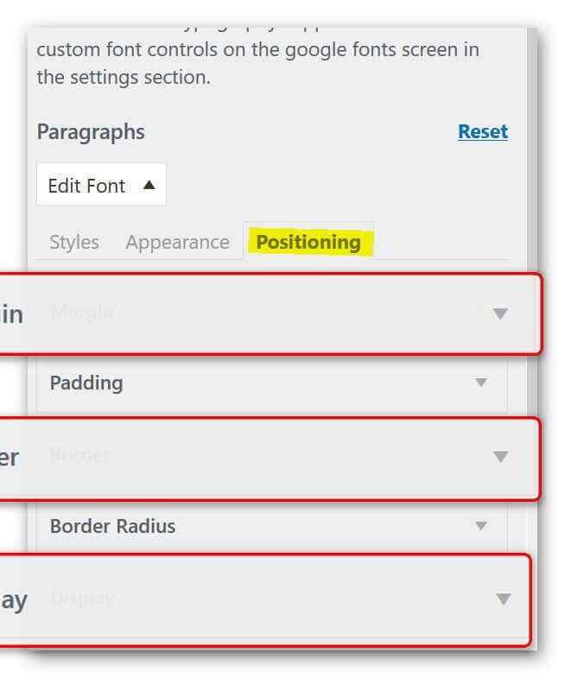The width and height of the screenshot is (565, 678).
Task: Expand Padding with its down arrow
Action: pos(480,383)
